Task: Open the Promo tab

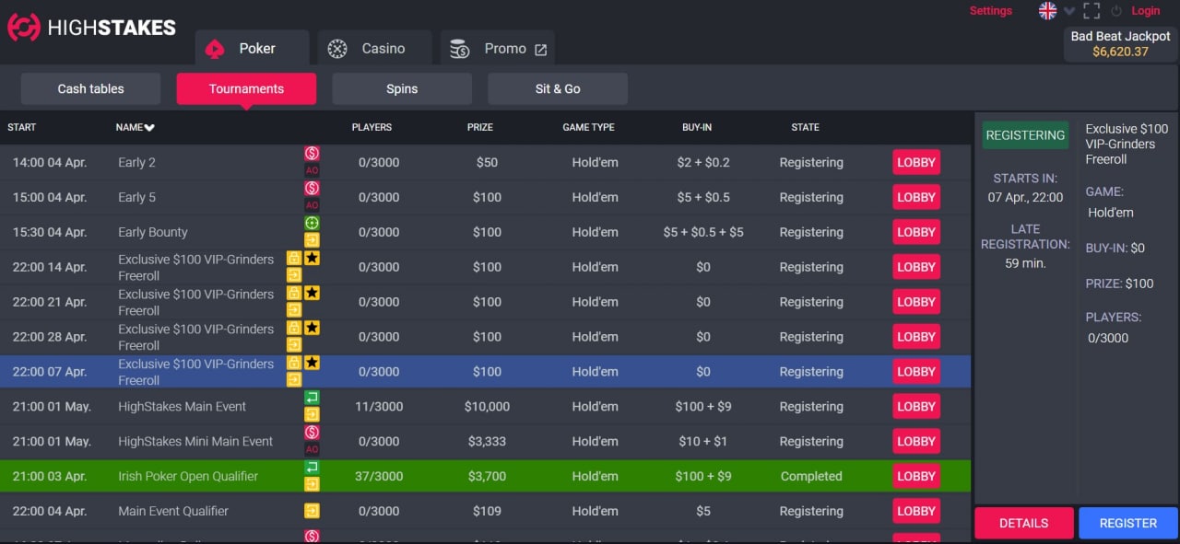Action: (x=498, y=49)
